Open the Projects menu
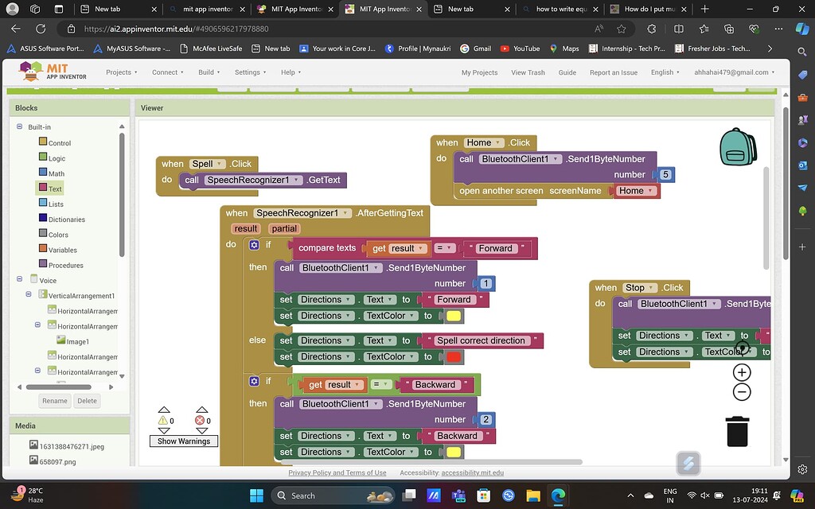 click(121, 72)
